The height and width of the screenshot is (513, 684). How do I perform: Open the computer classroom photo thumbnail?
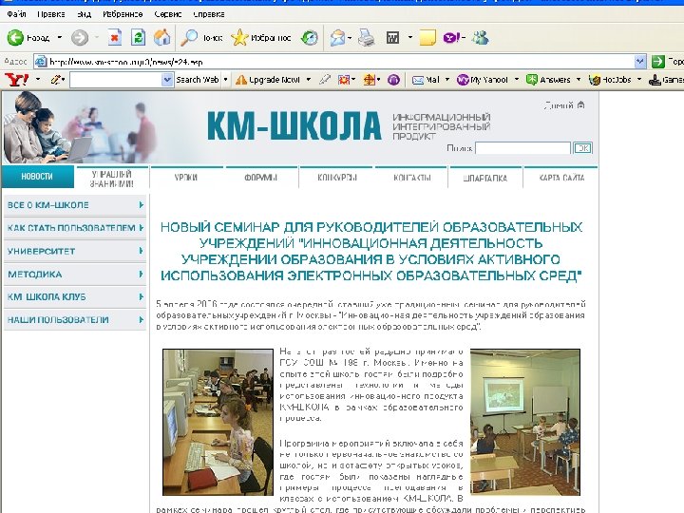coord(218,422)
